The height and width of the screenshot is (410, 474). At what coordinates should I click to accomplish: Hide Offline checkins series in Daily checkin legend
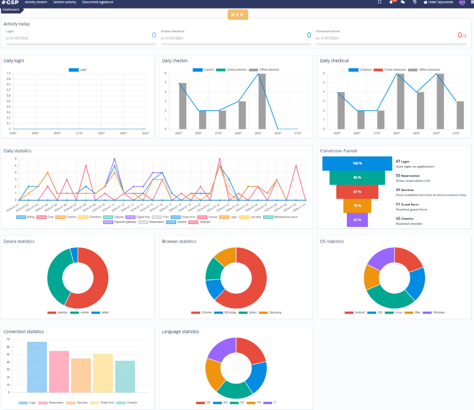pyautogui.click(x=264, y=70)
